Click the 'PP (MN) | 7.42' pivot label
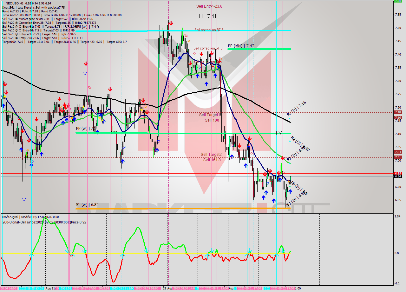This screenshot has height=292, width=406. [241, 46]
